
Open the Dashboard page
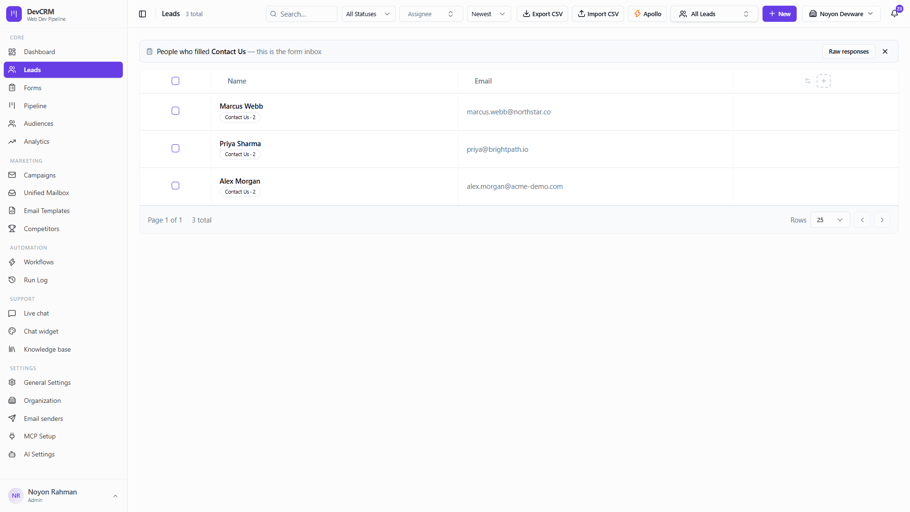(63, 52)
